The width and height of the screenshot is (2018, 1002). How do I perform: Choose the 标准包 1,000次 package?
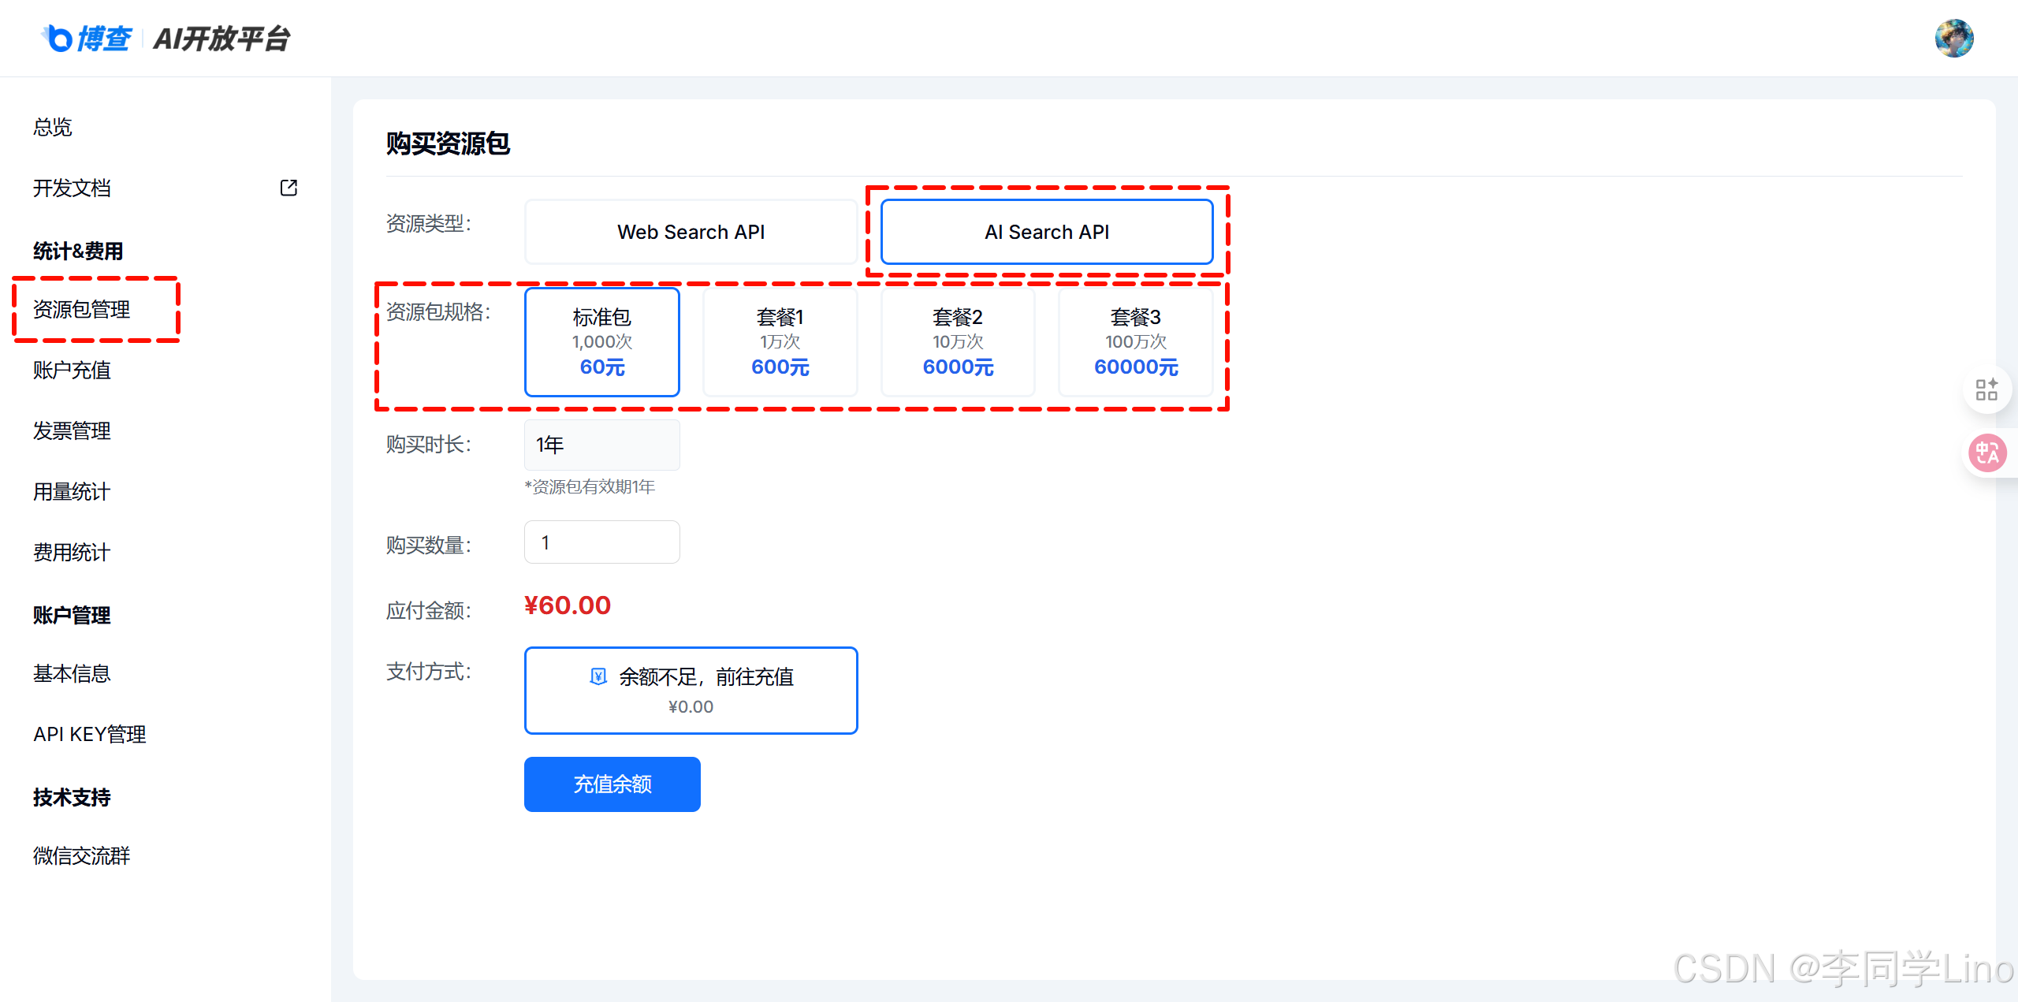click(x=601, y=341)
